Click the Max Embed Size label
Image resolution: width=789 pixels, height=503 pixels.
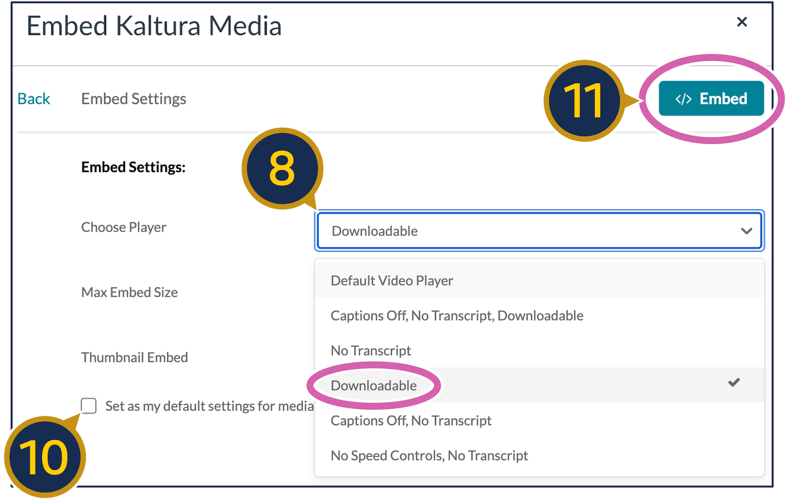[x=129, y=292]
